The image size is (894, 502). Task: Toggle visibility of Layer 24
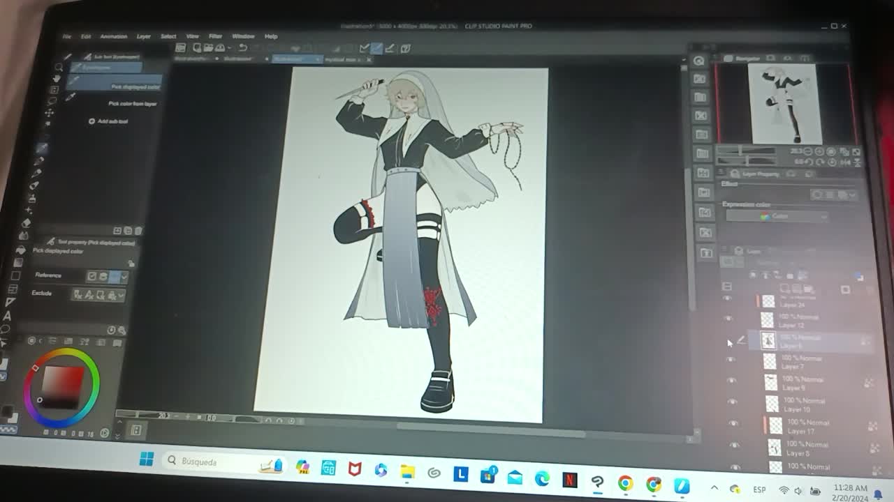(727, 300)
